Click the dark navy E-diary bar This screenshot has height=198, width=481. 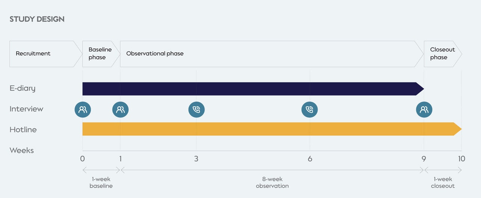tap(253, 89)
